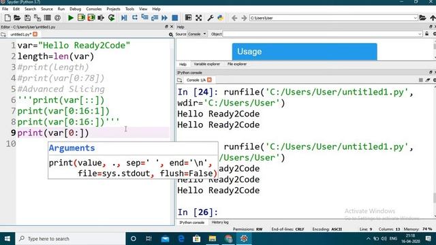Image resolution: width=436 pixels, height=245 pixels.
Task: Interrupt the kernel with the stop square
Action: pos(421,80)
